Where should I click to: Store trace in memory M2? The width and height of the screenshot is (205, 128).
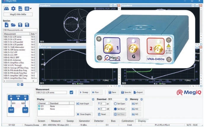[x=135, y=109]
